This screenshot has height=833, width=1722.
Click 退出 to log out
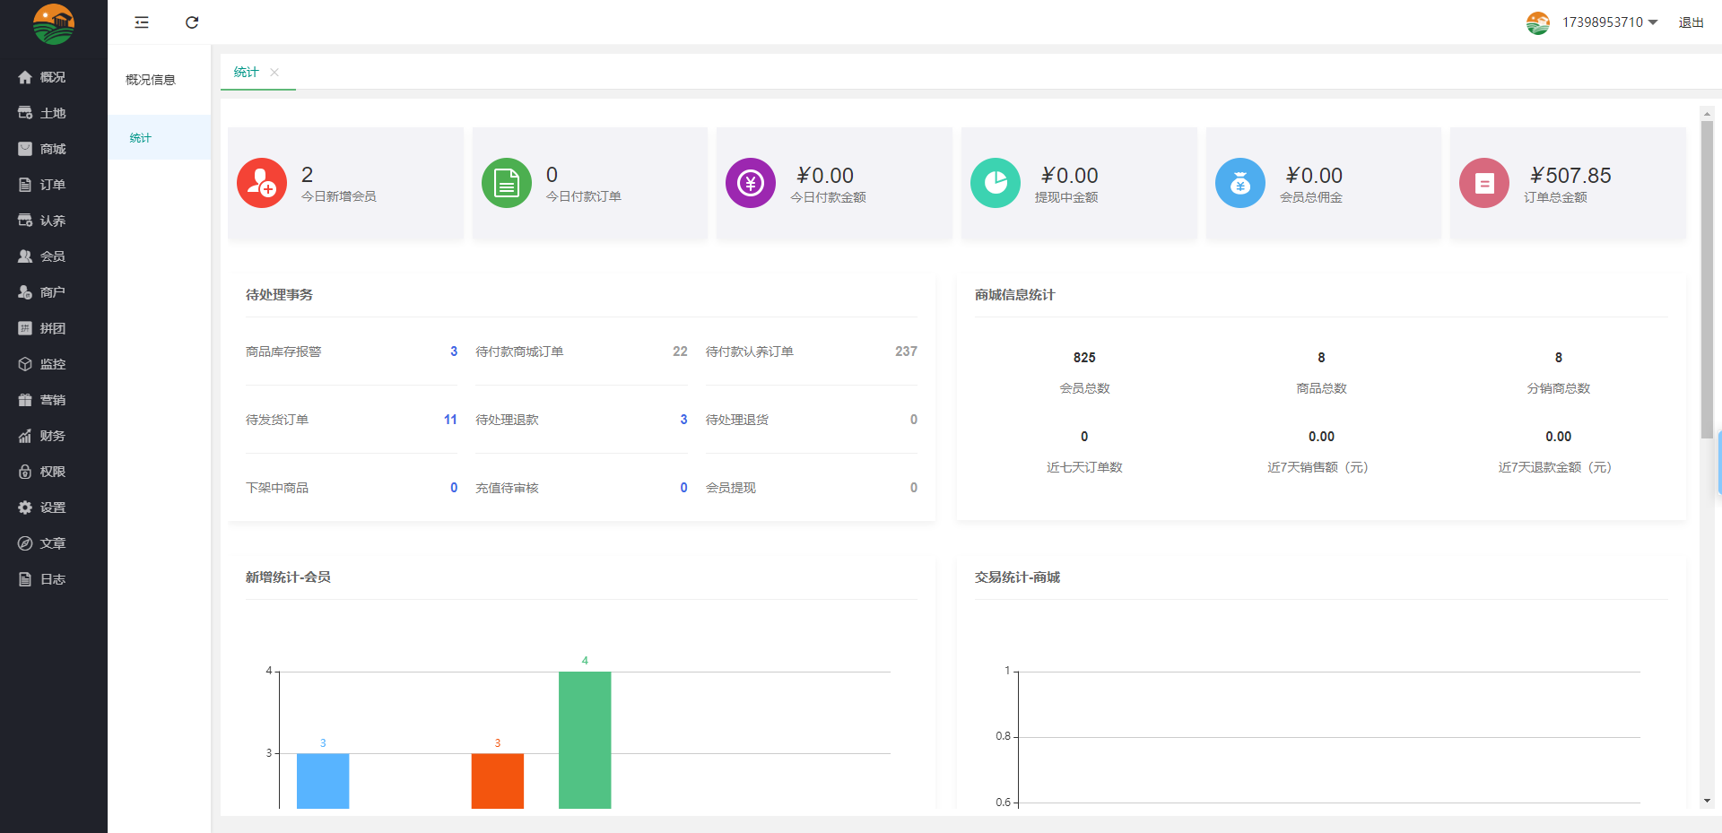pyautogui.click(x=1691, y=22)
